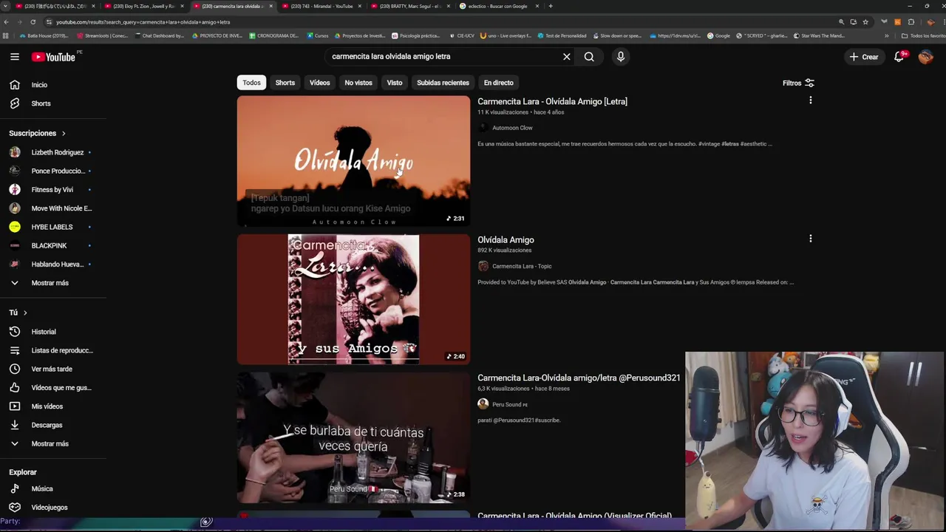
Task: Open the Filtros panel
Action: 798,83
